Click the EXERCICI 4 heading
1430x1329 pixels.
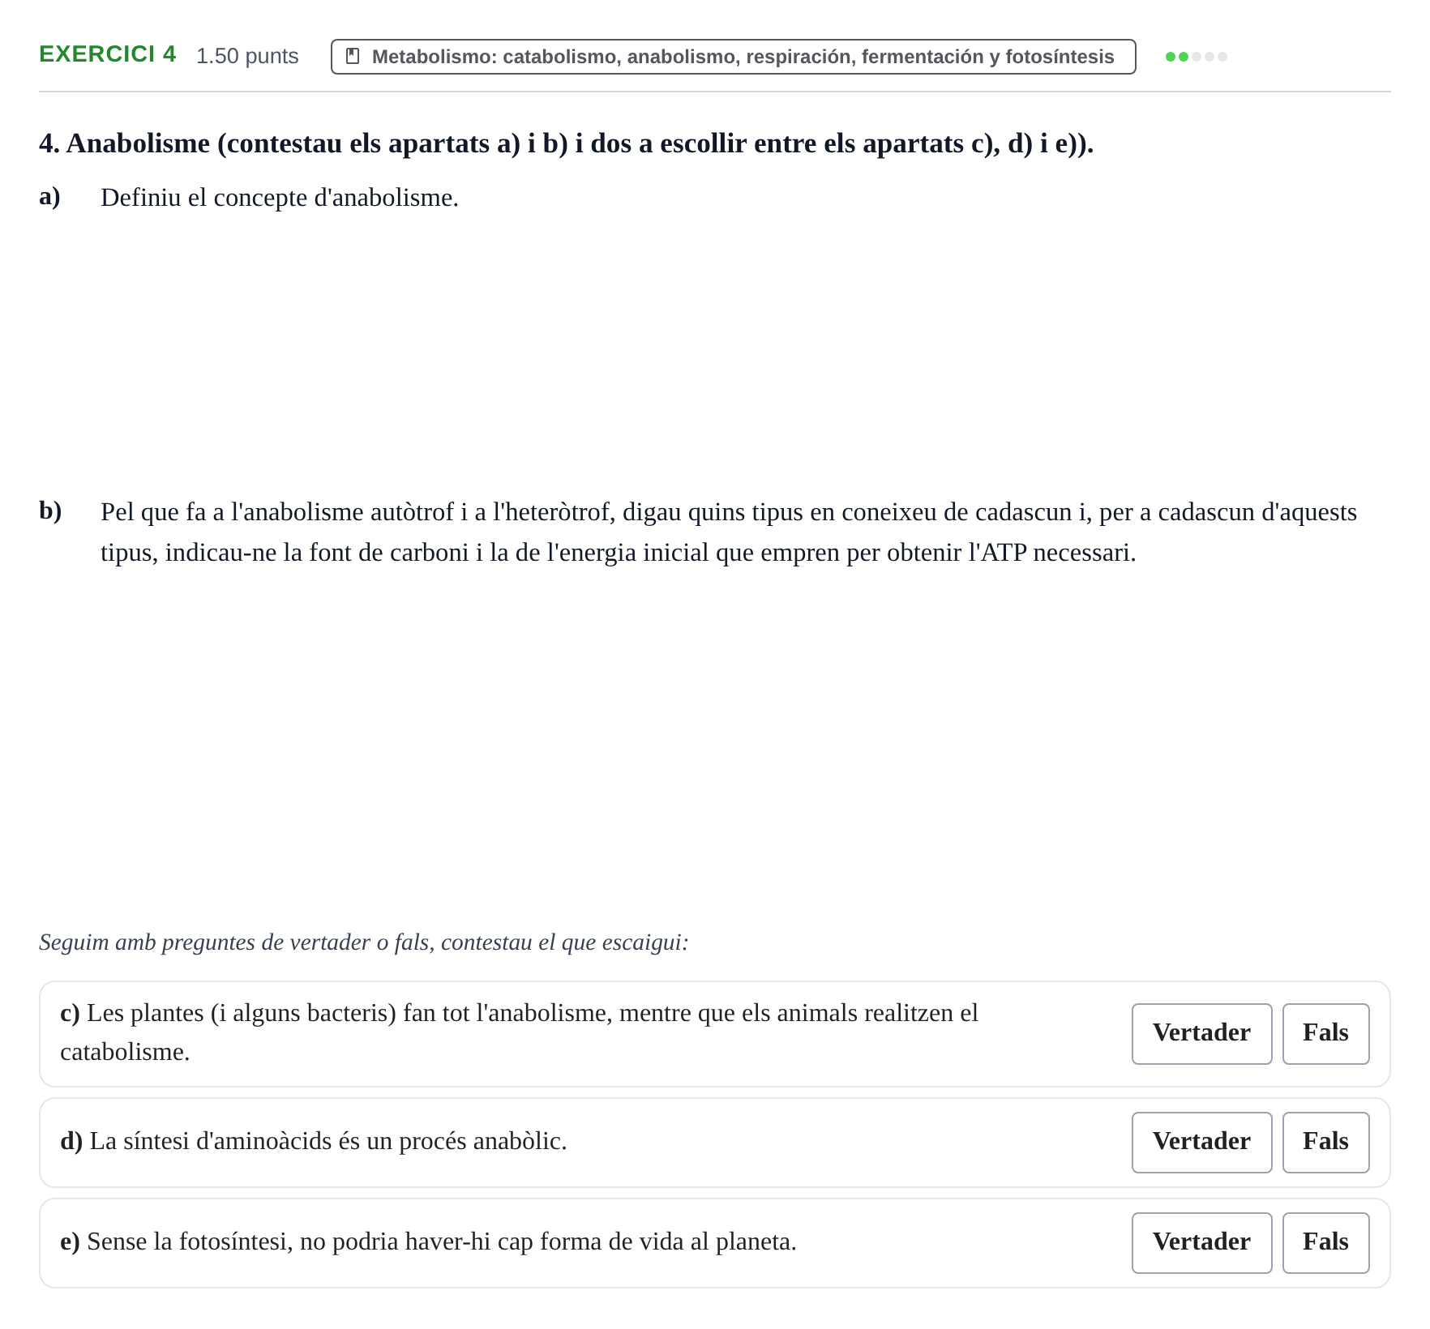coord(107,54)
